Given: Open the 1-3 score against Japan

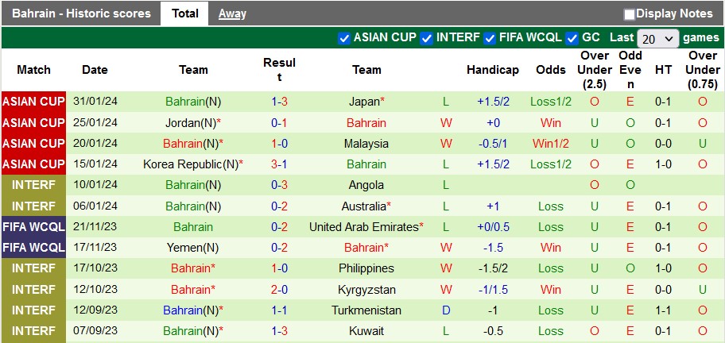Looking at the screenshot, I should pyautogui.click(x=279, y=102).
